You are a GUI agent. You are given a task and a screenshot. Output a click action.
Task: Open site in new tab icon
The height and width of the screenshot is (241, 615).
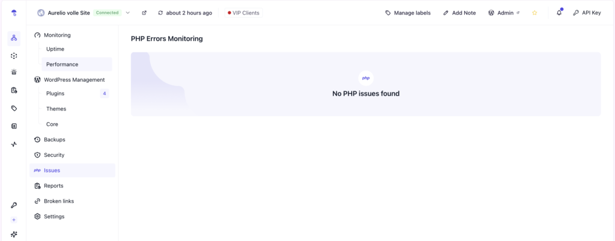pyautogui.click(x=144, y=13)
